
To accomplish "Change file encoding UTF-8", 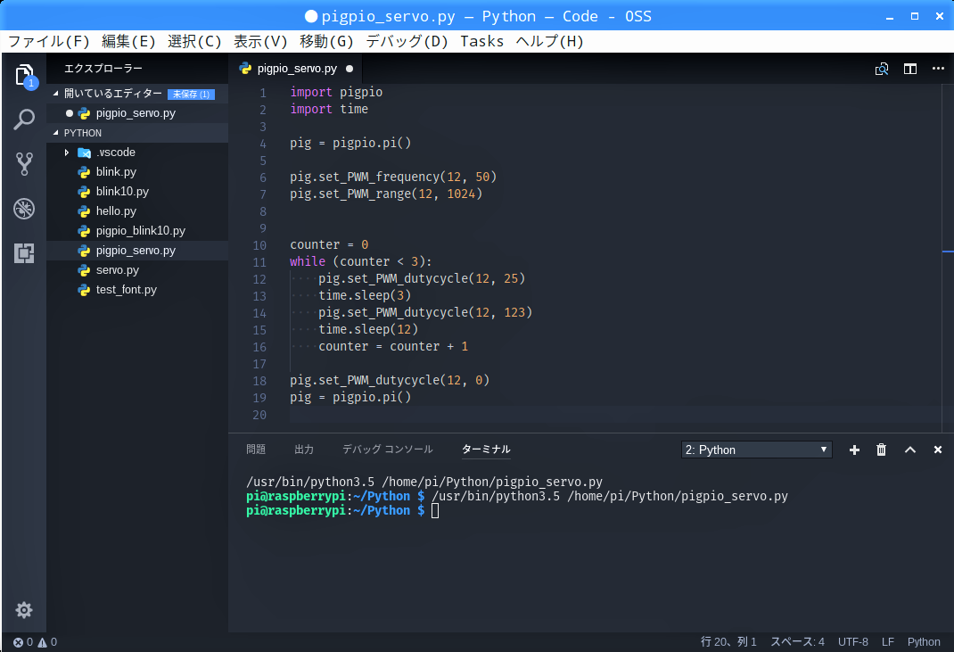I will (x=853, y=642).
